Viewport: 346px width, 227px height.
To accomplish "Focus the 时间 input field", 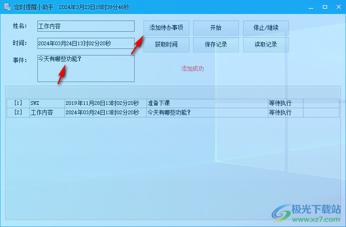I will click(x=86, y=43).
